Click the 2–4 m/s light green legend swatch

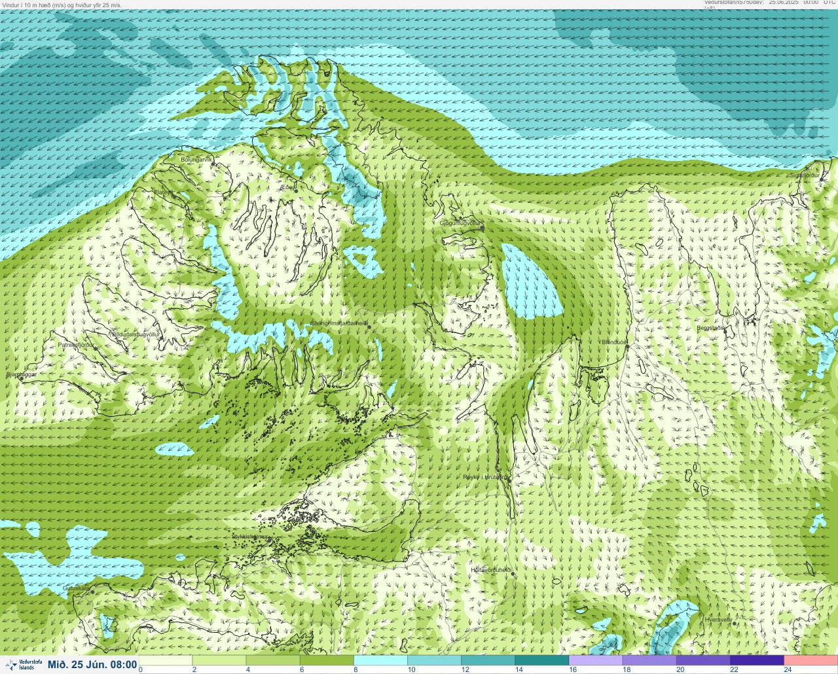pyautogui.click(x=220, y=660)
